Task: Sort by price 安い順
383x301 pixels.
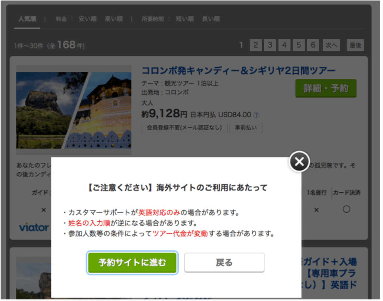Action: pos(88,19)
